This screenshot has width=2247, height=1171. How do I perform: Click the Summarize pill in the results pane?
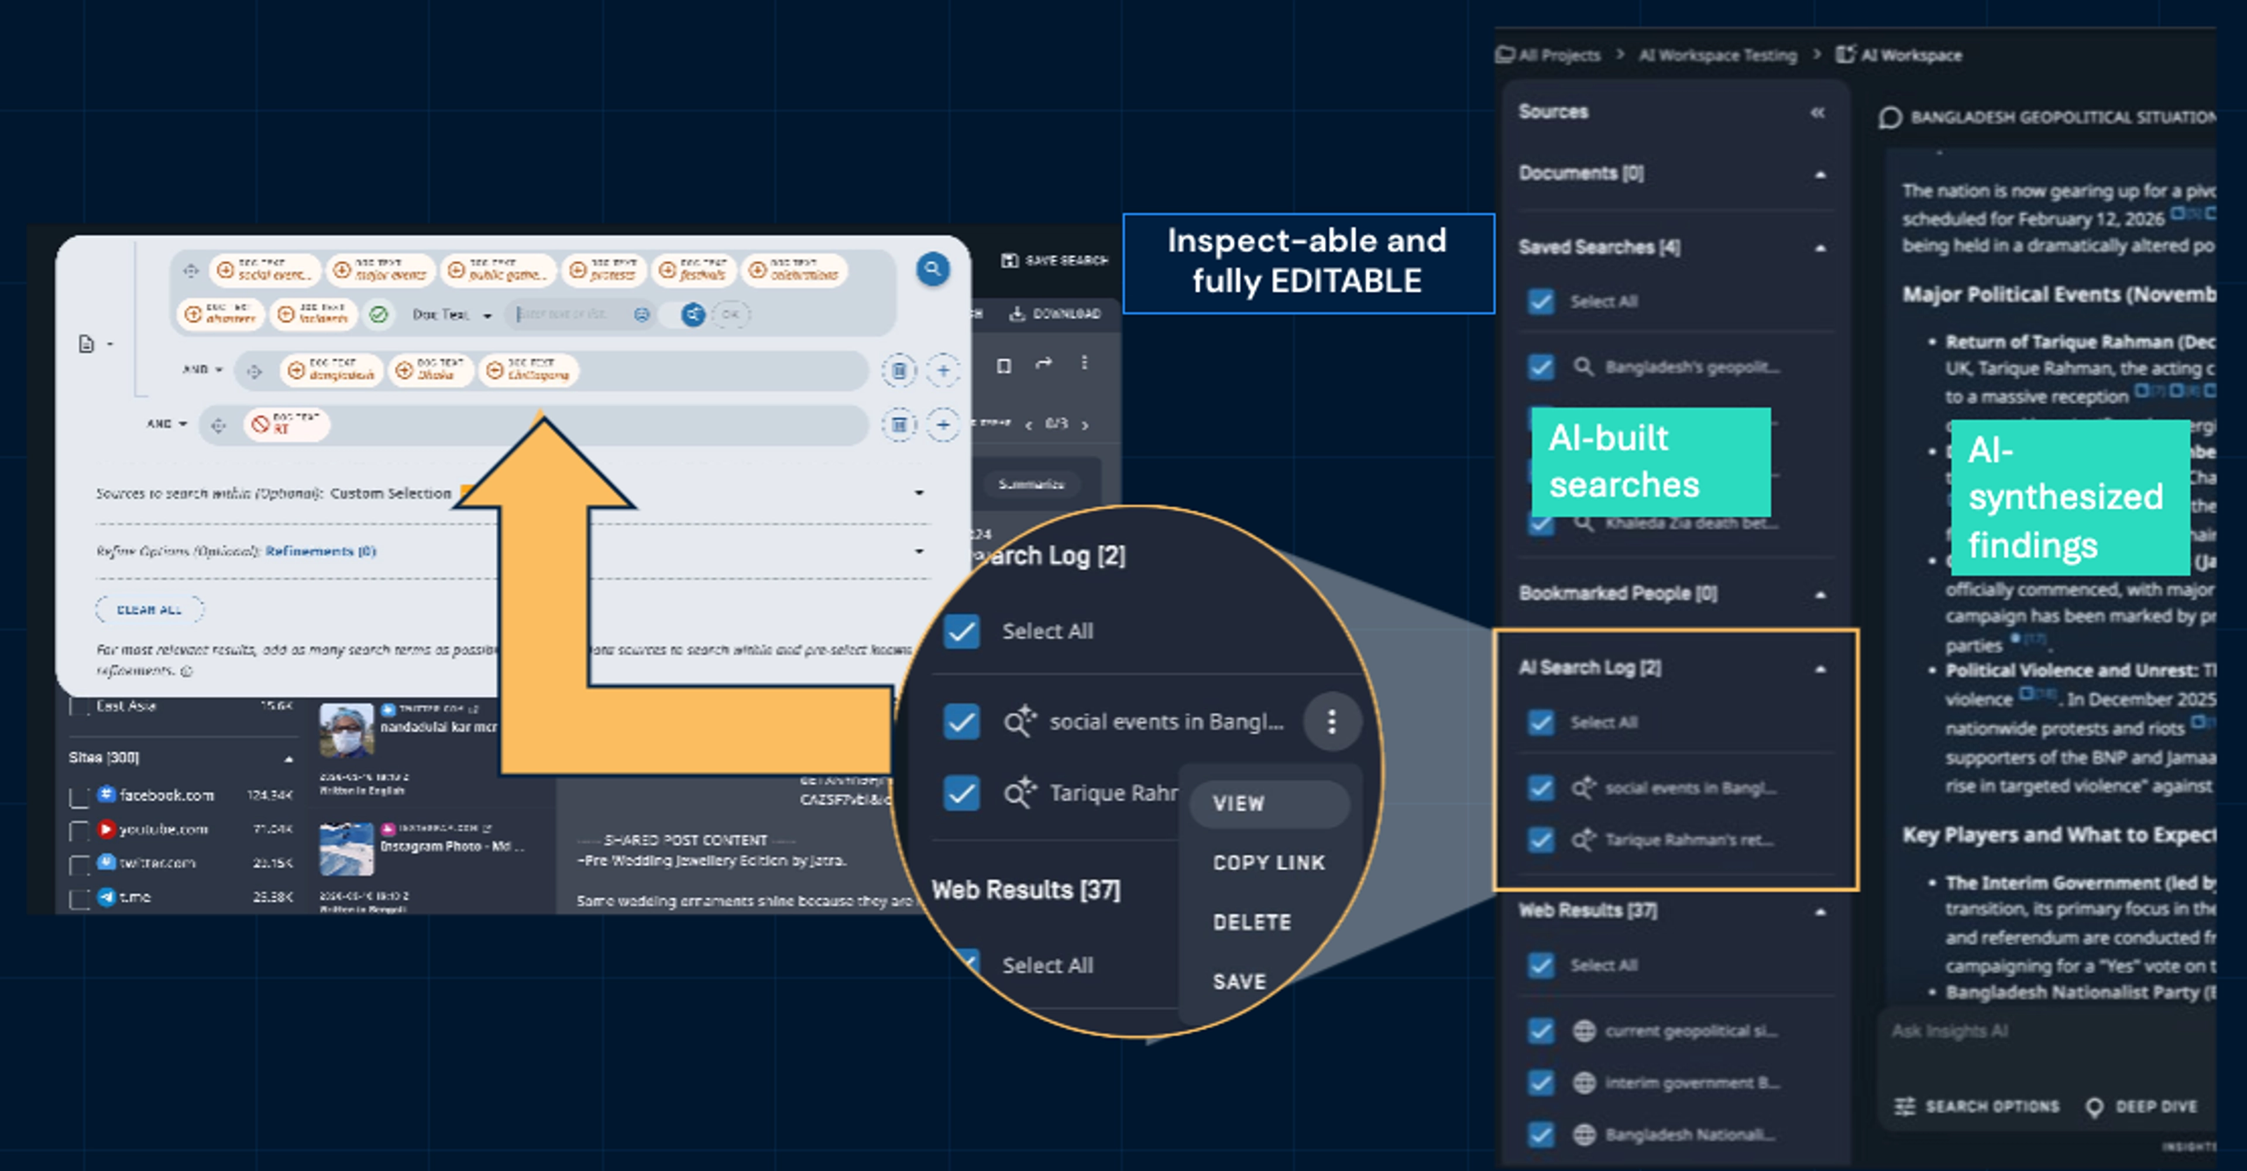click(1031, 485)
